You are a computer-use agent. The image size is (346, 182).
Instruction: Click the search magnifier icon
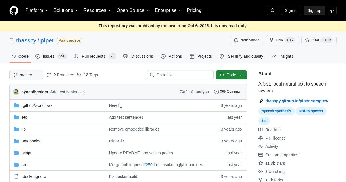[273, 10]
